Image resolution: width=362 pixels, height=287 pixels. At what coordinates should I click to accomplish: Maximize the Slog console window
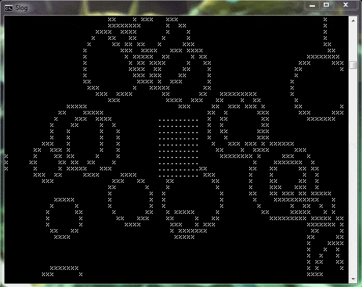point(326,5)
